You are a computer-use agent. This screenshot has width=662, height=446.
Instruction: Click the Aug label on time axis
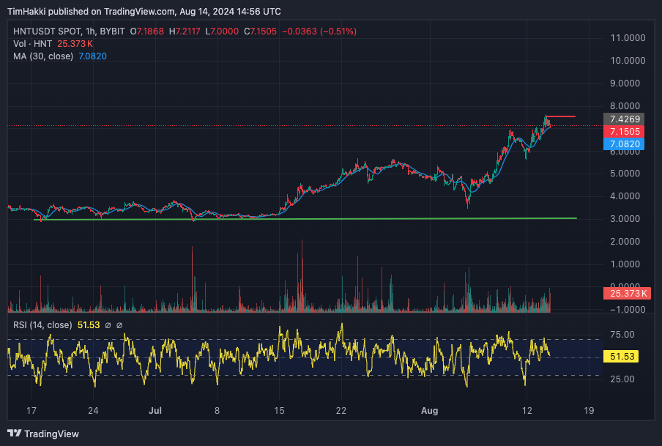(430, 411)
